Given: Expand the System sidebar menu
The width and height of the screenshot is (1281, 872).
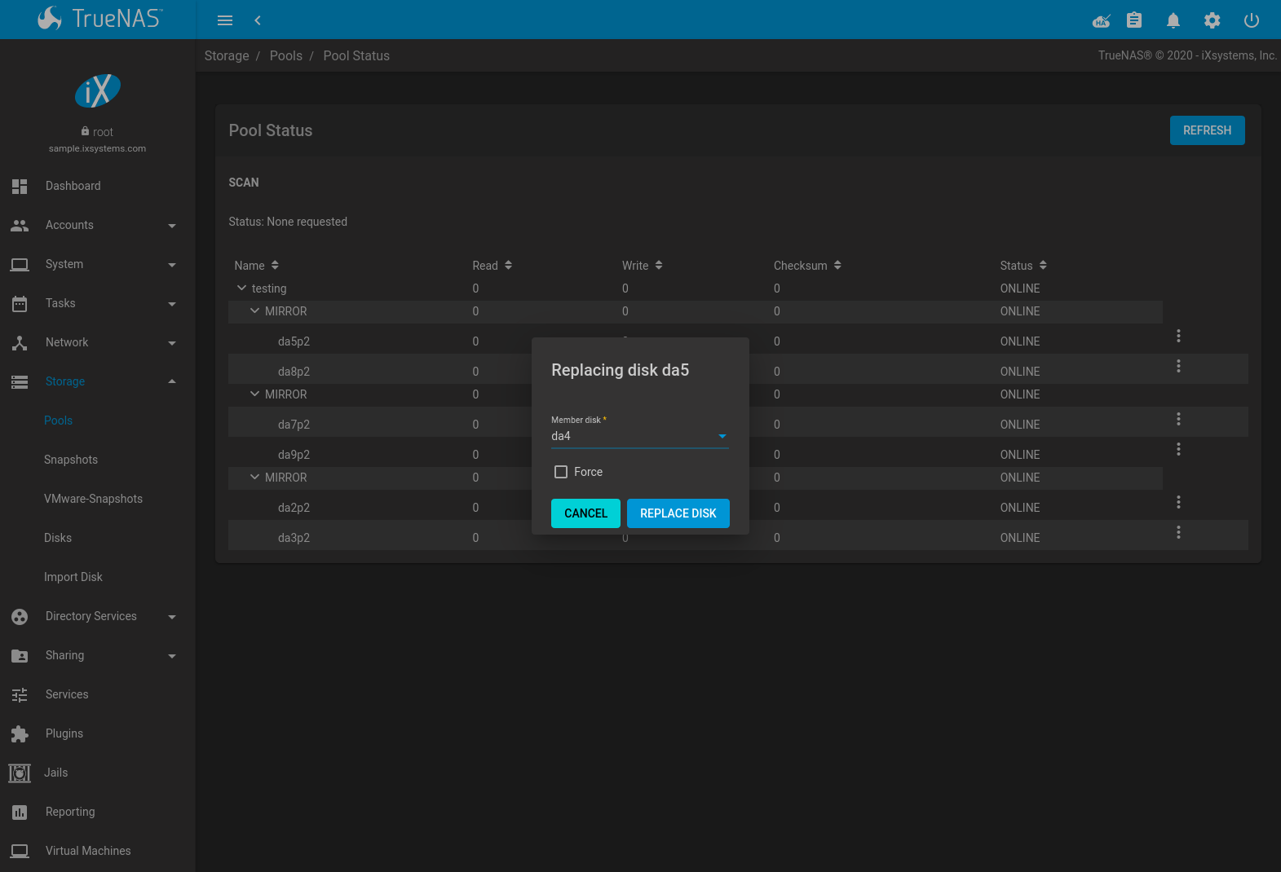Looking at the screenshot, I should coord(98,264).
